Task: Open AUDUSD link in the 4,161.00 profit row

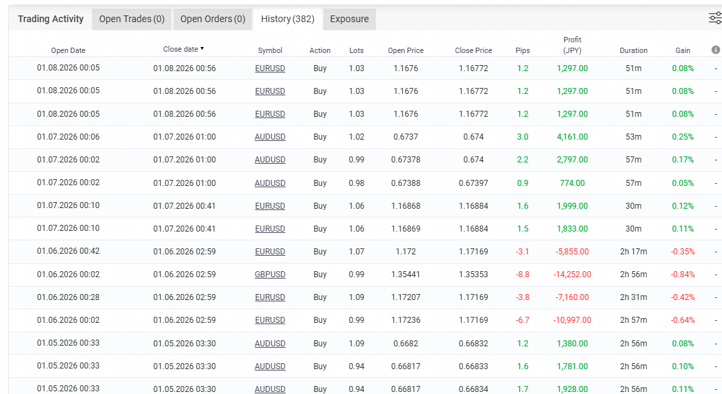Action: click(270, 137)
